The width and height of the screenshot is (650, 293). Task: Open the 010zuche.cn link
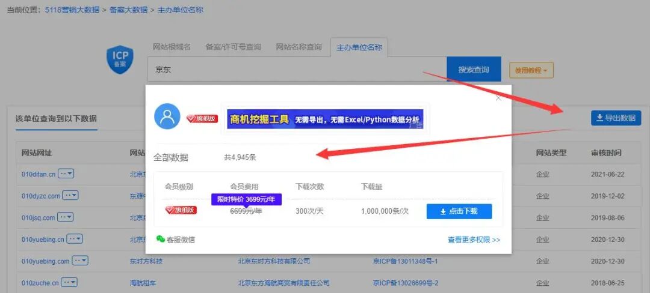(40, 283)
